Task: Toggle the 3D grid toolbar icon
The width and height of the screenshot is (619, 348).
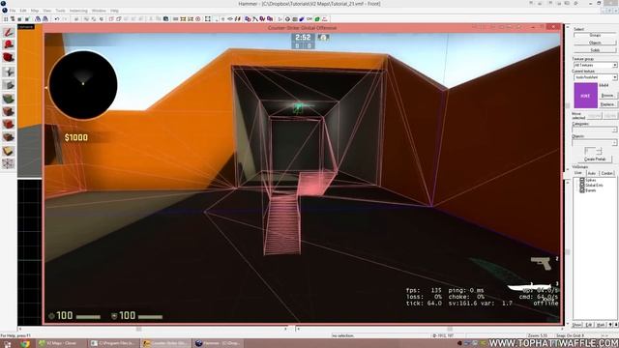Action: tap(13, 19)
